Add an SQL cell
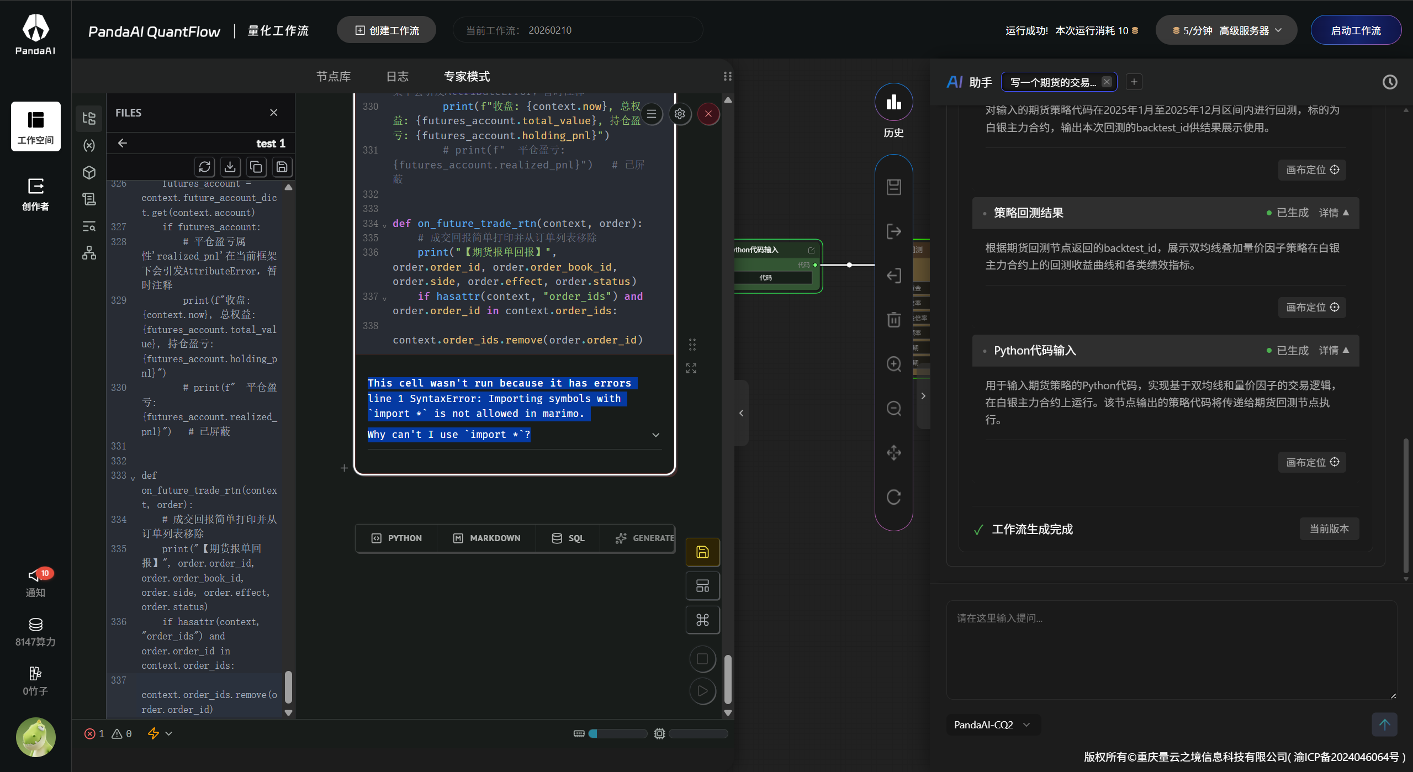The width and height of the screenshot is (1413, 772). coord(568,538)
